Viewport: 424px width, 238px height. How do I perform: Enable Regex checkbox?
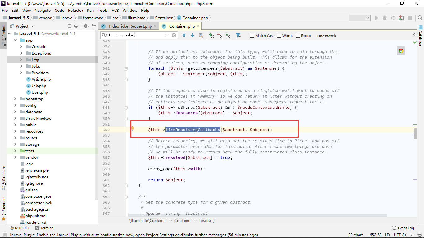click(x=298, y=36)
